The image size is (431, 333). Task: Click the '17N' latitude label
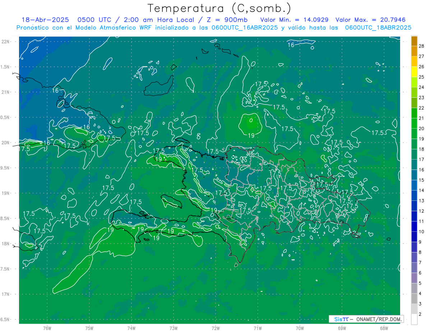[x=5, y=294]
